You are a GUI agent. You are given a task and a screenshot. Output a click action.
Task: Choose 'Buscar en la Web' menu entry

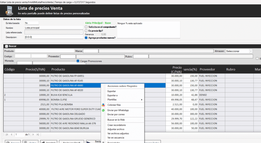tap(116, 120)
